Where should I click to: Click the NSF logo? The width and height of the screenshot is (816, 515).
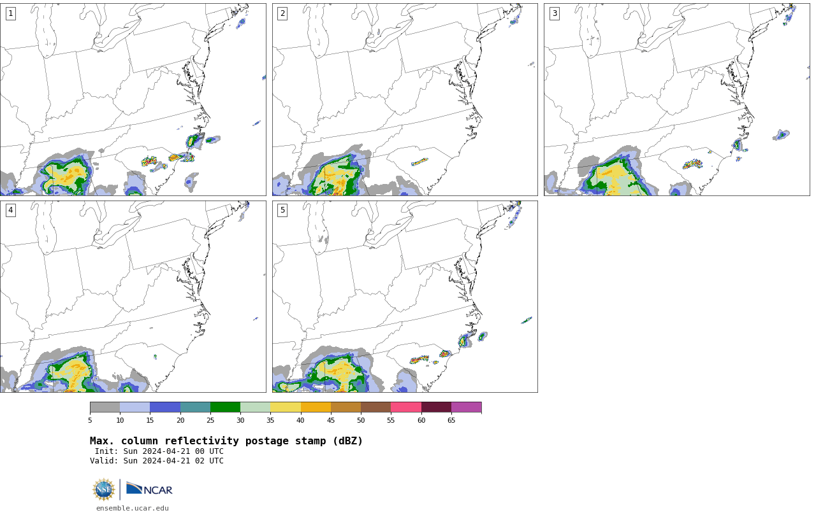tap(103, 490)
